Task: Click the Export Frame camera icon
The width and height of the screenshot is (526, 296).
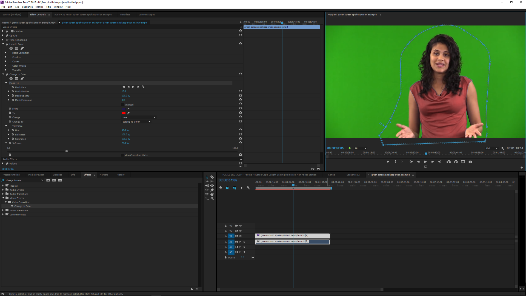Action: [x=470, y=162]
